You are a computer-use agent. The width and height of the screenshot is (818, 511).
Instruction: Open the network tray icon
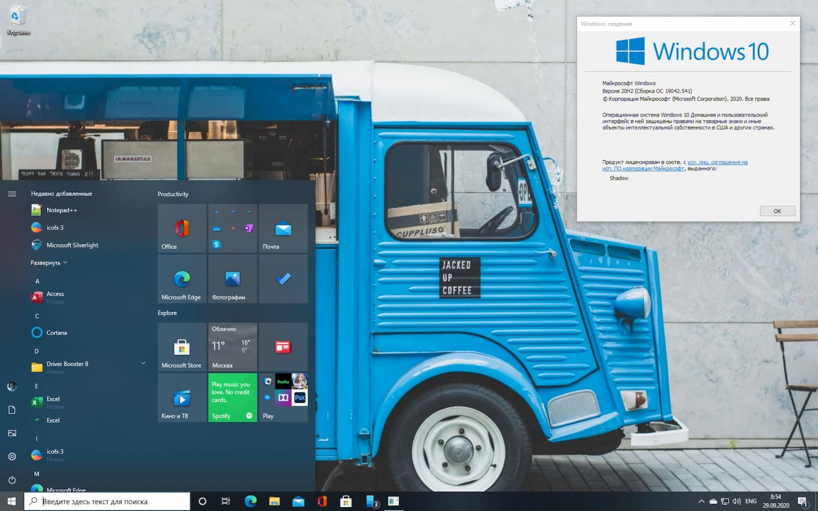[725, 501]
